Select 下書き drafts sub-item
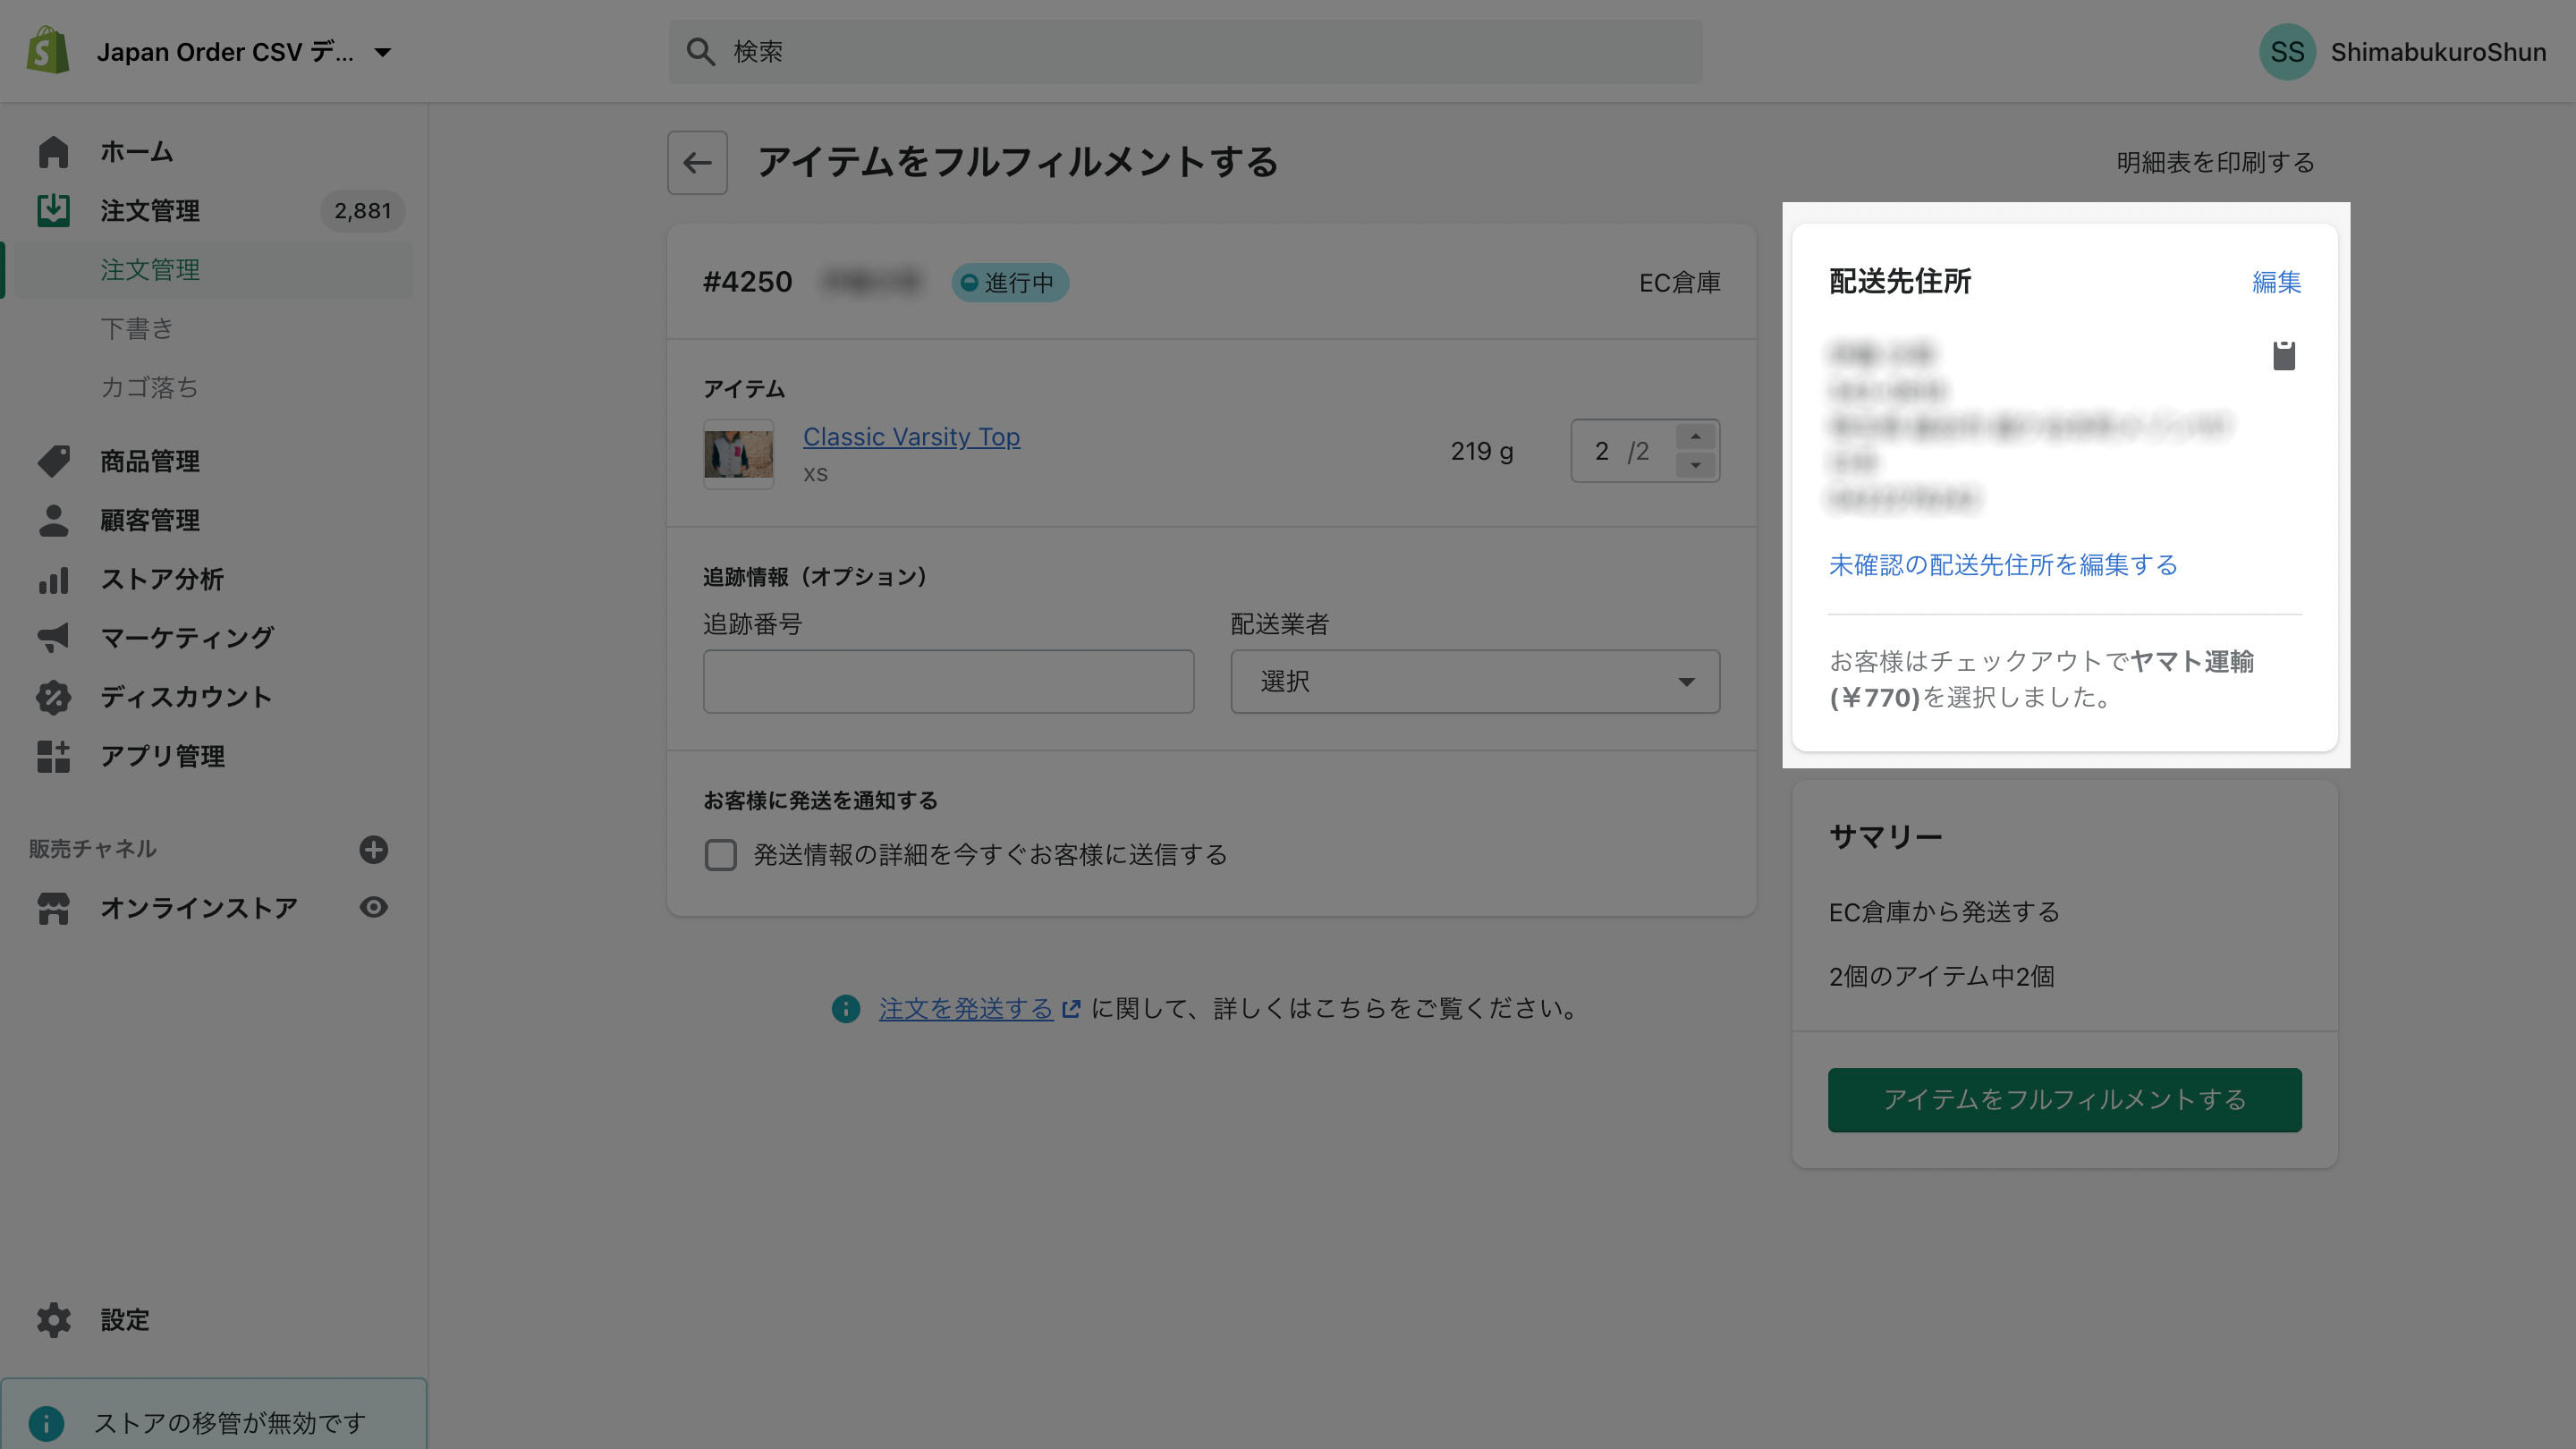The image size is (2576, 1449). tap(137, 329)
